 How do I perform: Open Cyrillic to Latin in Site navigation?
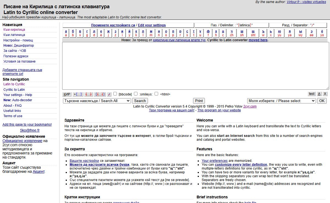(14, 90)
